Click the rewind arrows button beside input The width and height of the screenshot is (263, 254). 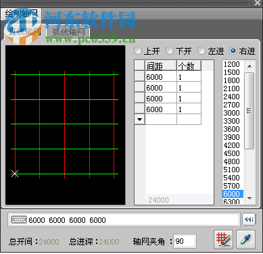249,219
